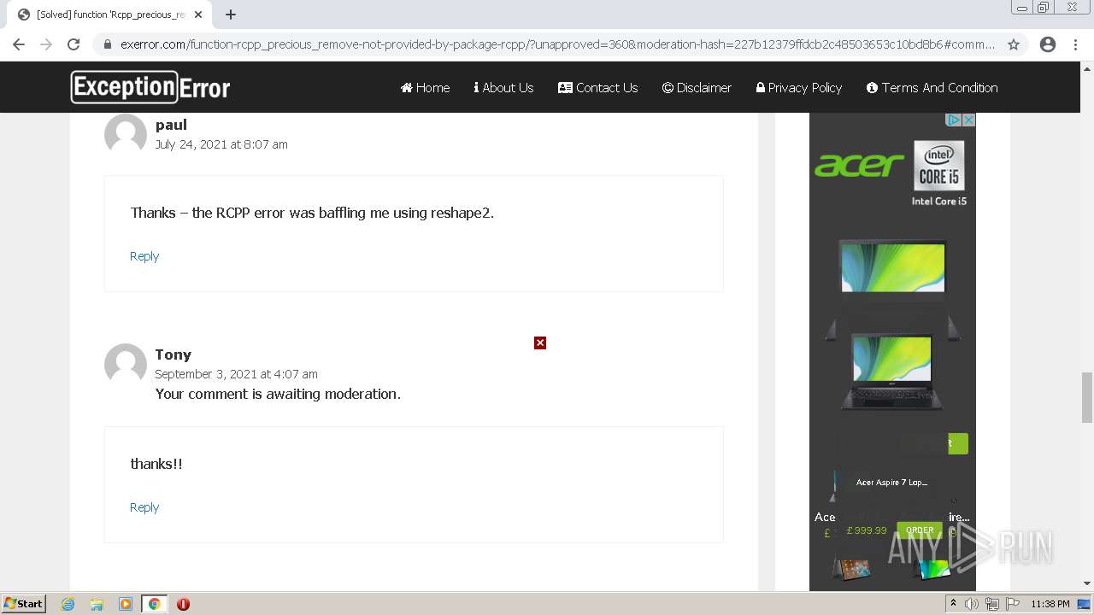
Task: Launch Internet Explorer from the taskbar
Action: click(x=68, y=604)
